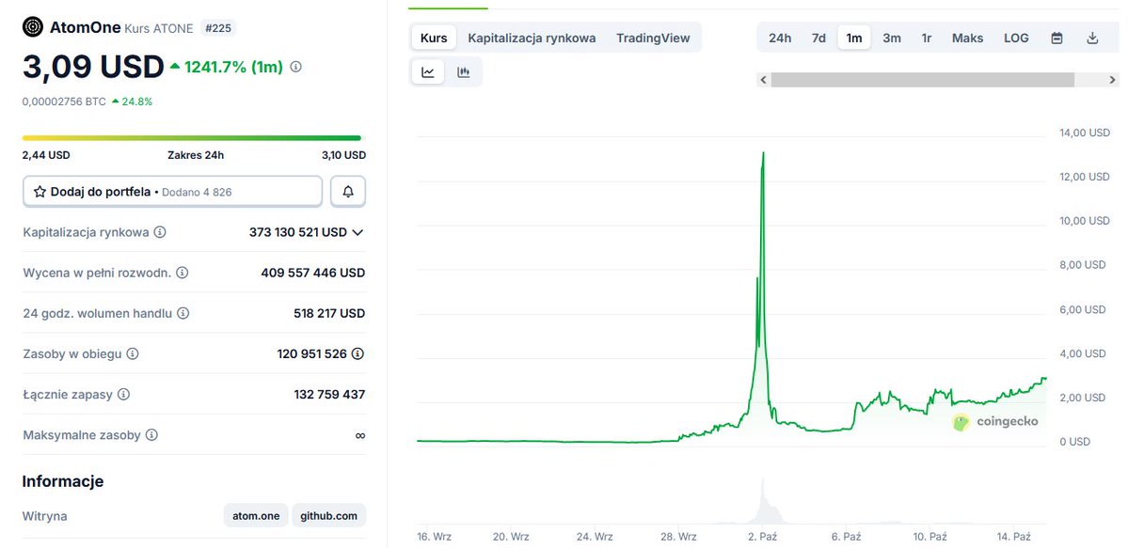Click the Informacje heading

click(63, 481)
